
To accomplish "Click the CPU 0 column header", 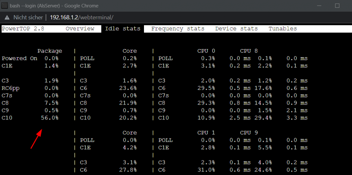I will [x=206, y=51].
